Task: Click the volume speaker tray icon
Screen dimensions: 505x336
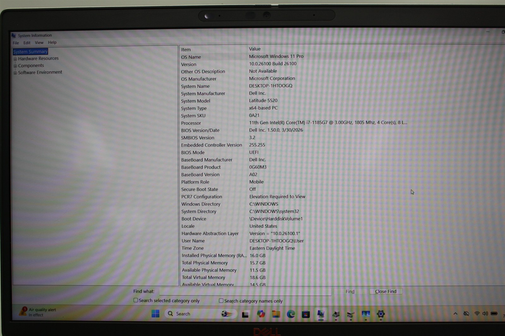Action: (485, 314)
